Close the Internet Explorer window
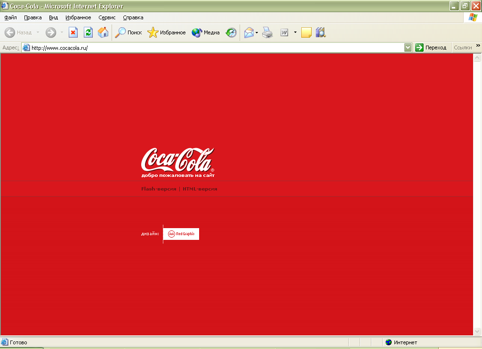Screen dimensions: 482x349 point(476,6)
